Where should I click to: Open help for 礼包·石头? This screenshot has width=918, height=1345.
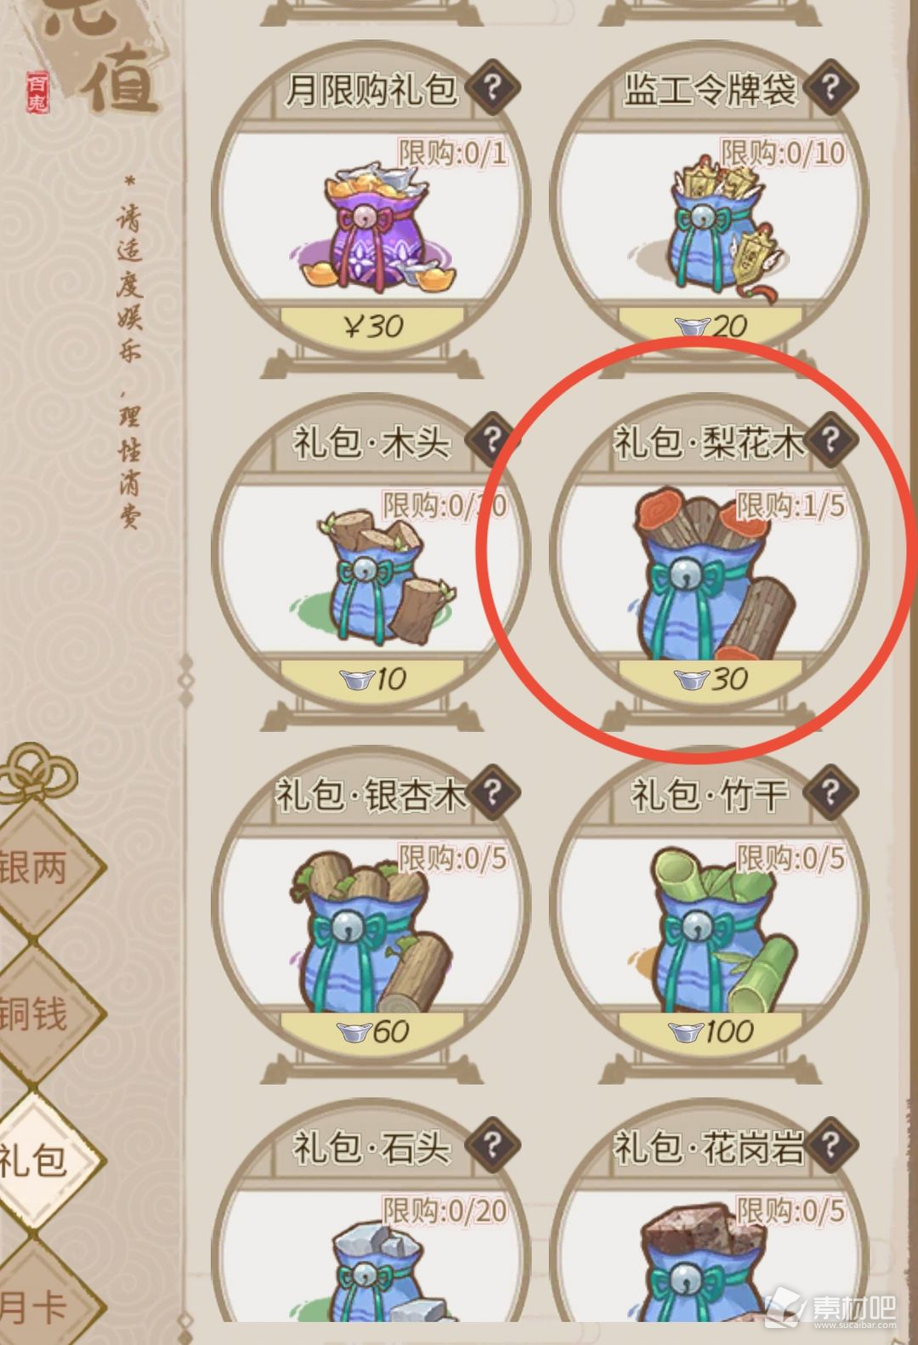[x=491, y=1144]
